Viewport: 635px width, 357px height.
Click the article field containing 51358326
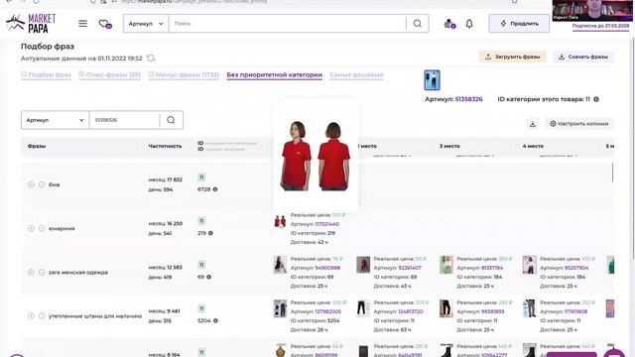(x=124, y=120)
